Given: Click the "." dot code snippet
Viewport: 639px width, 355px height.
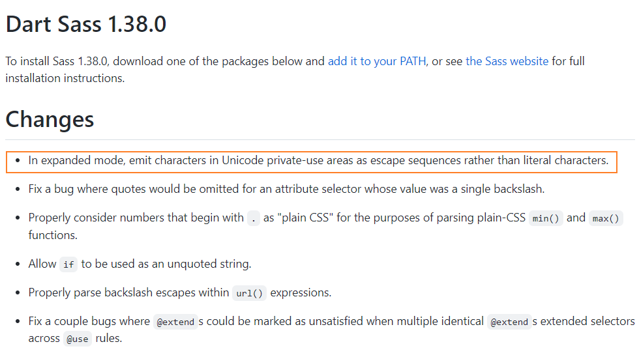Looking at the screenshot, I should [x=254, y=219].
